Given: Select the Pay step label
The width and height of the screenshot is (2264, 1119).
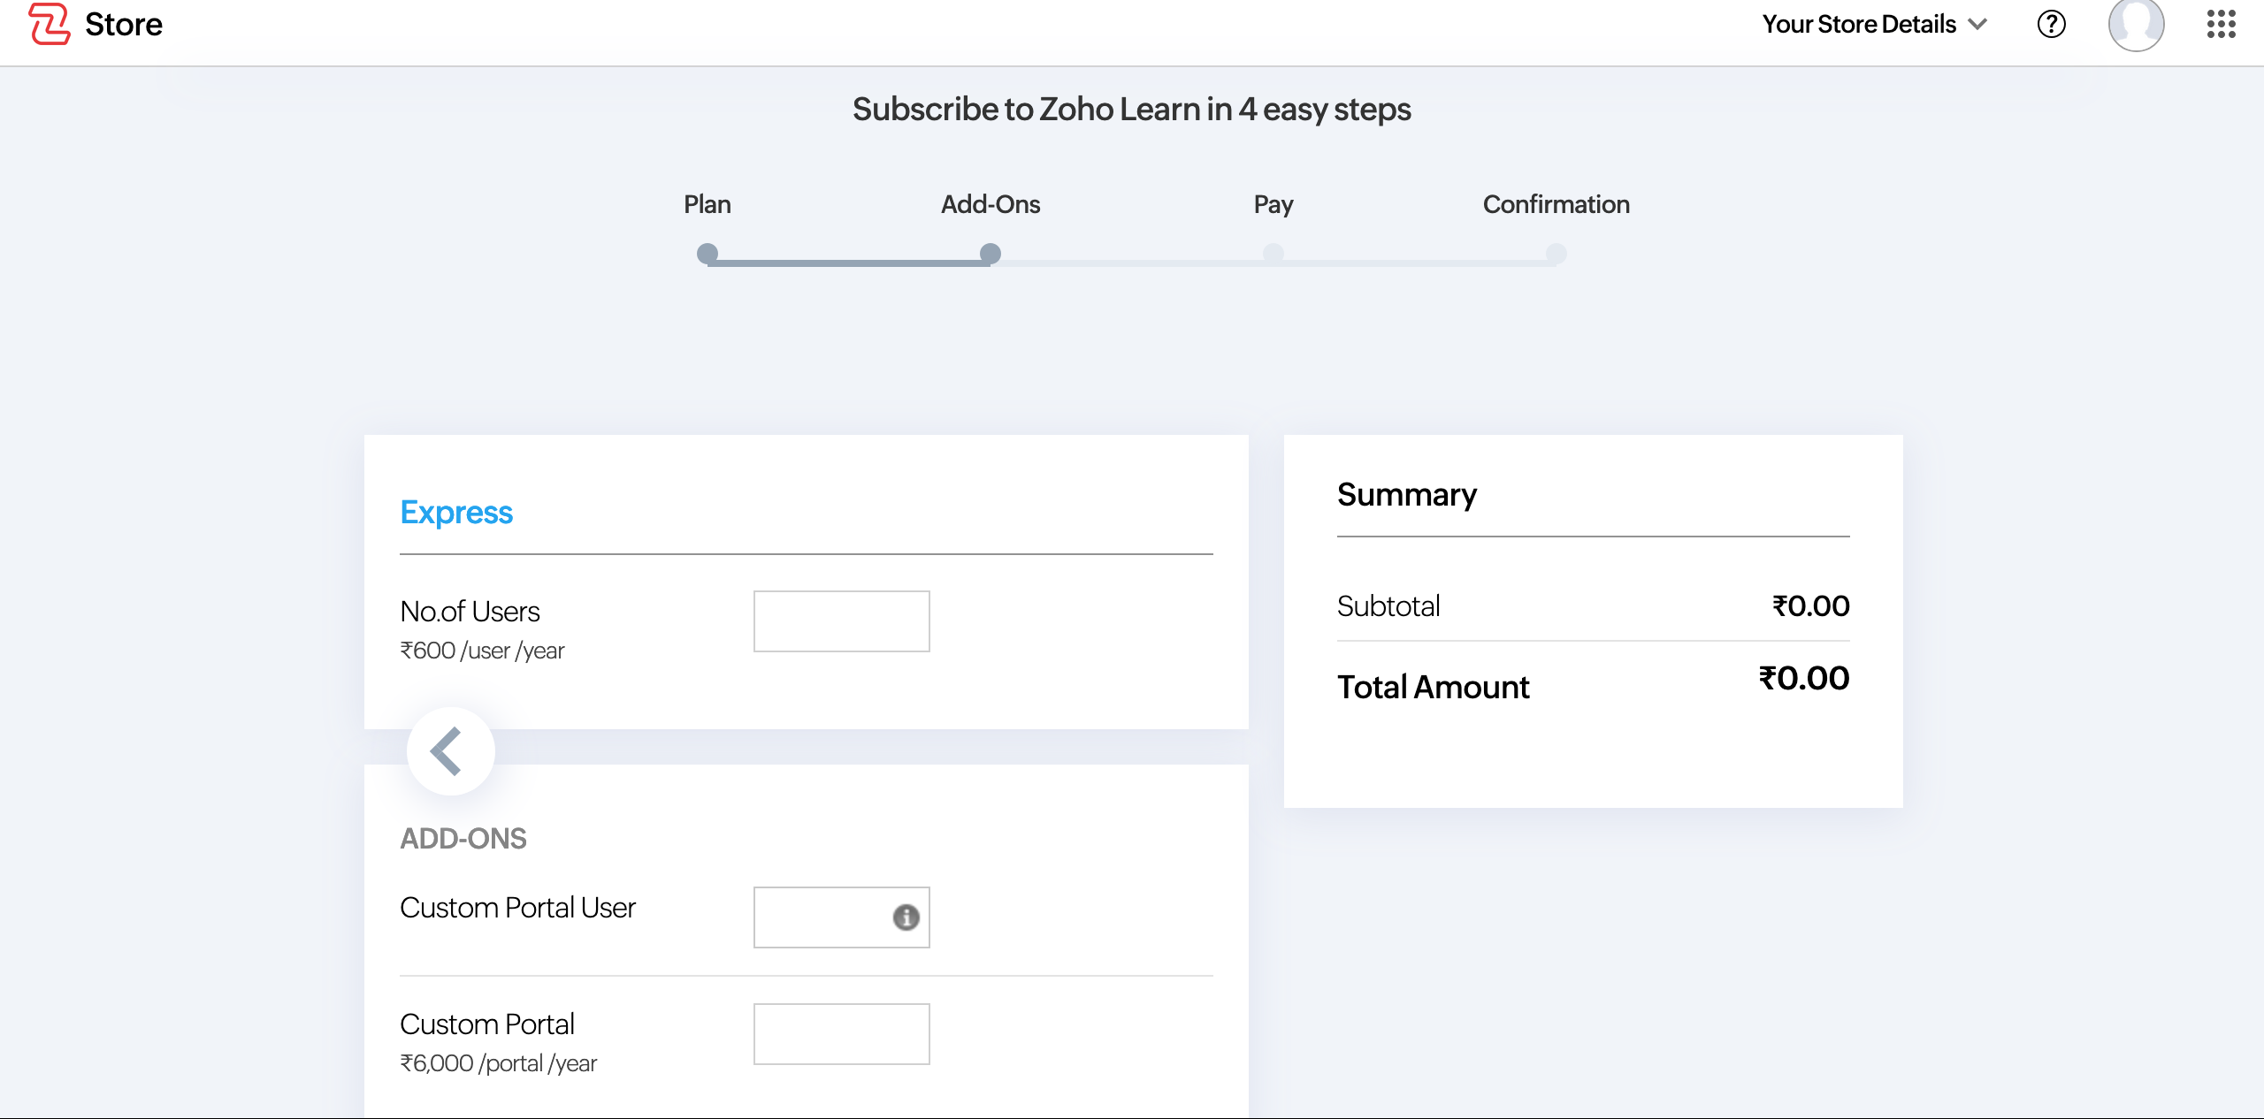Looking at the screenshot, I should (1273, 204).
